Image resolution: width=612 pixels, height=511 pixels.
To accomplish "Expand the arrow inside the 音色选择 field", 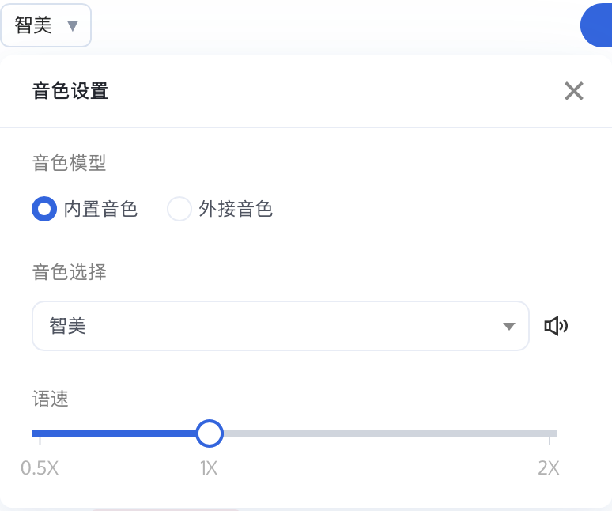I will [x=508, y=326].
